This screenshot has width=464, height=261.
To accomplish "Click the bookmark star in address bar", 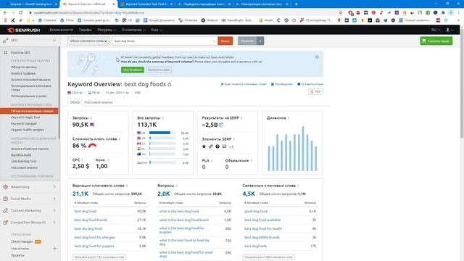I will coord(341,13).
